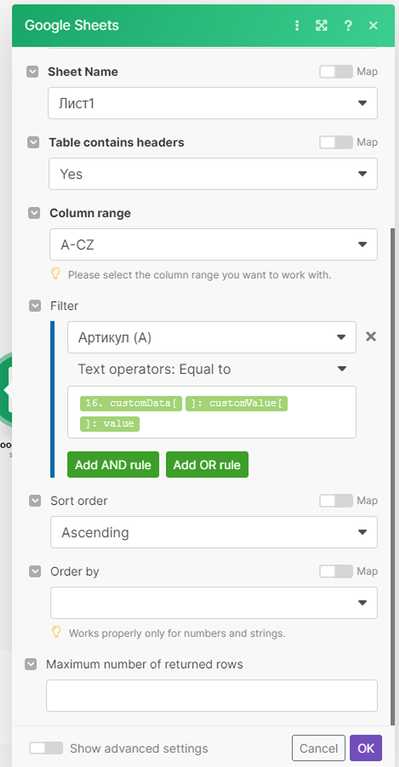399x767 pixels.
Task: Open the Артикул (A) filter column dropdown
Action: 212,337
